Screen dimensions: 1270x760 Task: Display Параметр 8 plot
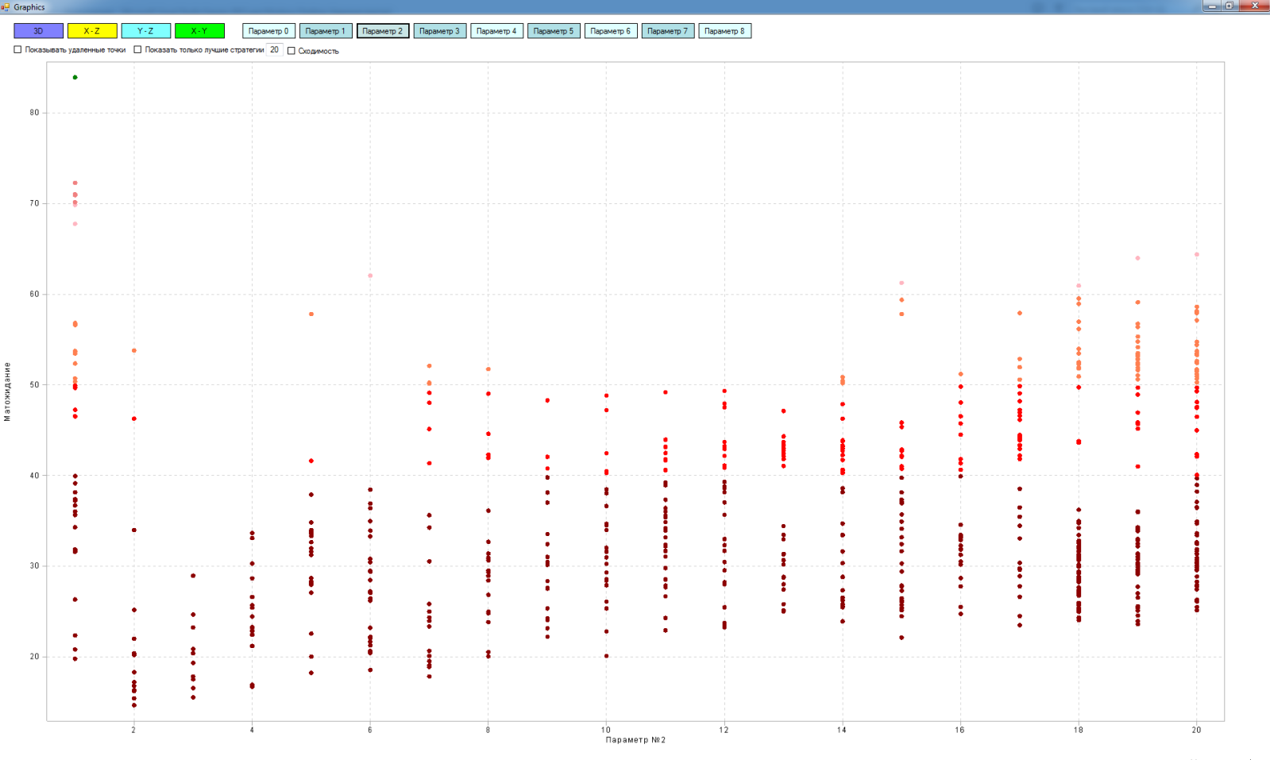[725, 31]
